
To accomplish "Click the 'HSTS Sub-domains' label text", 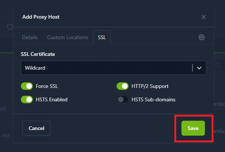I will 153,99.
